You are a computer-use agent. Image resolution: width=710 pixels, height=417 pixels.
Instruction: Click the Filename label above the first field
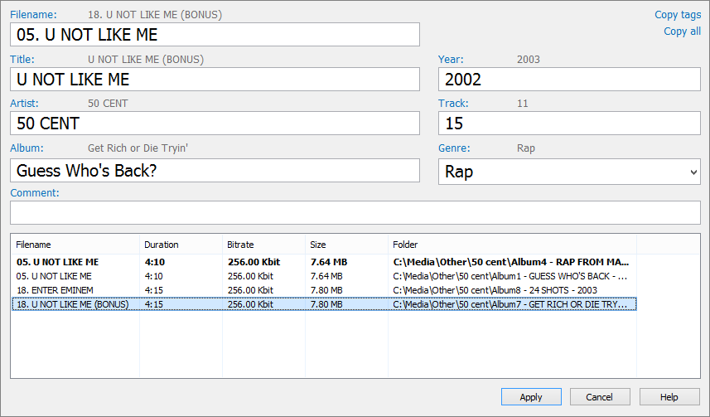click(x=33, y=14)
